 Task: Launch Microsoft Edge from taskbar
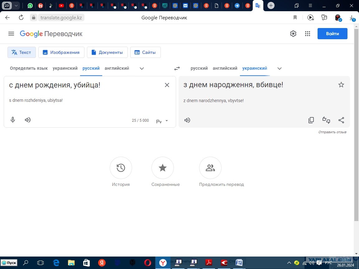point(56,262)
